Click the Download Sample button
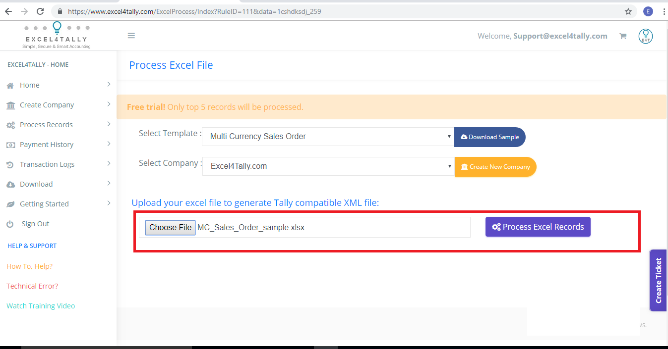Viewport: 668px width, 349px height. pyautogui.click(x=489, y=137)
